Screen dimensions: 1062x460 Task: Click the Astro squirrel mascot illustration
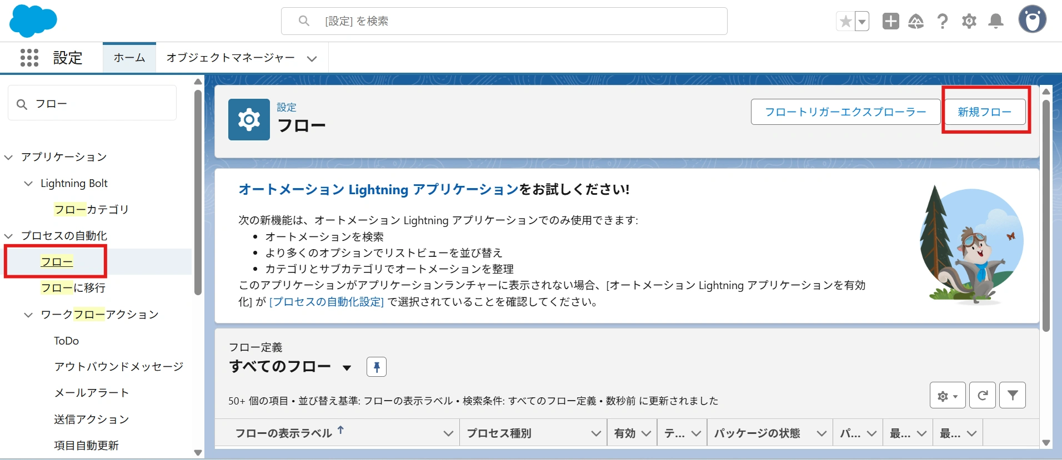971,245
